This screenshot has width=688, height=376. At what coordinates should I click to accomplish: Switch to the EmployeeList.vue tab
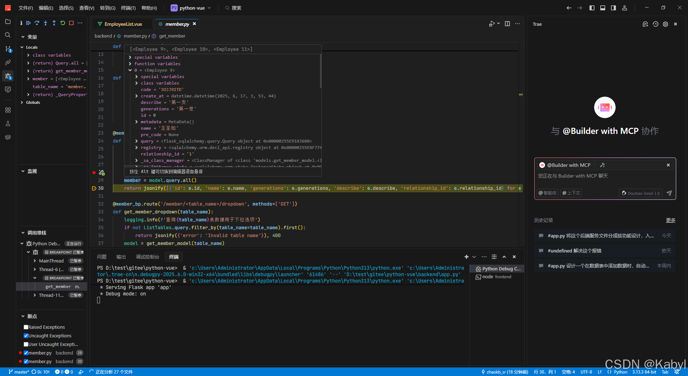[123, 24]
